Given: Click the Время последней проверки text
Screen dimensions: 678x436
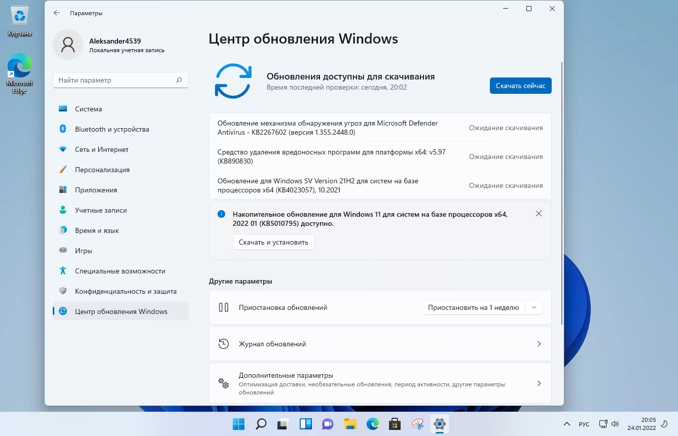Looking at the screenshot, I should pos(337,87).
